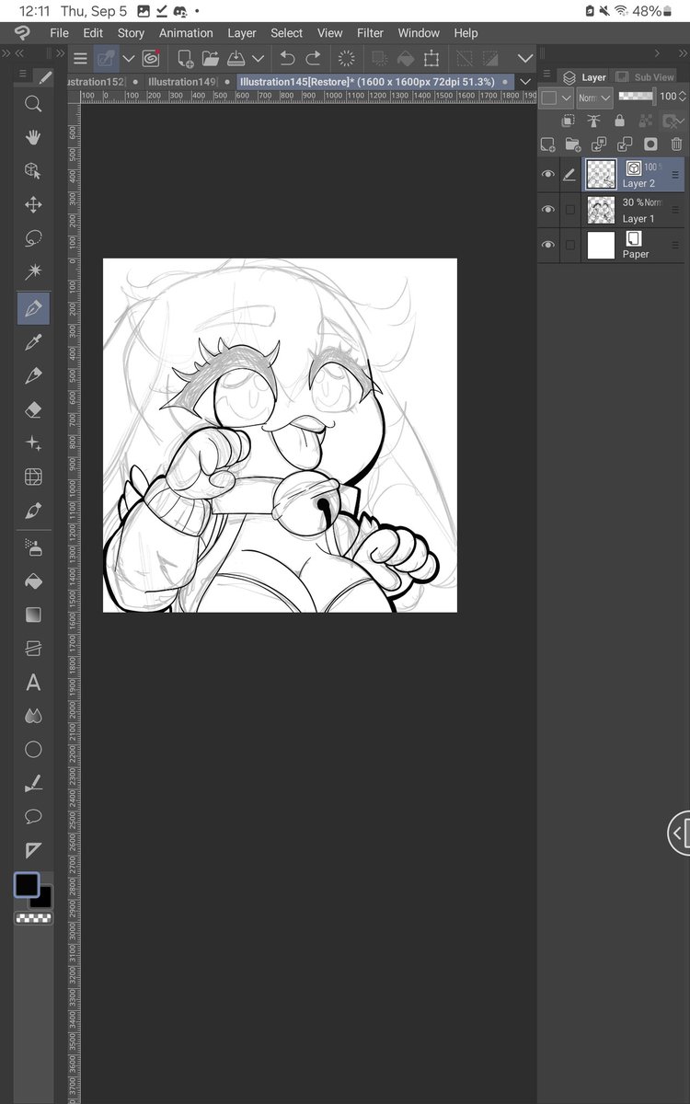Click Merge with layer below icon
Viewport: 690px width, 1104px height.
tap(625, 144)
